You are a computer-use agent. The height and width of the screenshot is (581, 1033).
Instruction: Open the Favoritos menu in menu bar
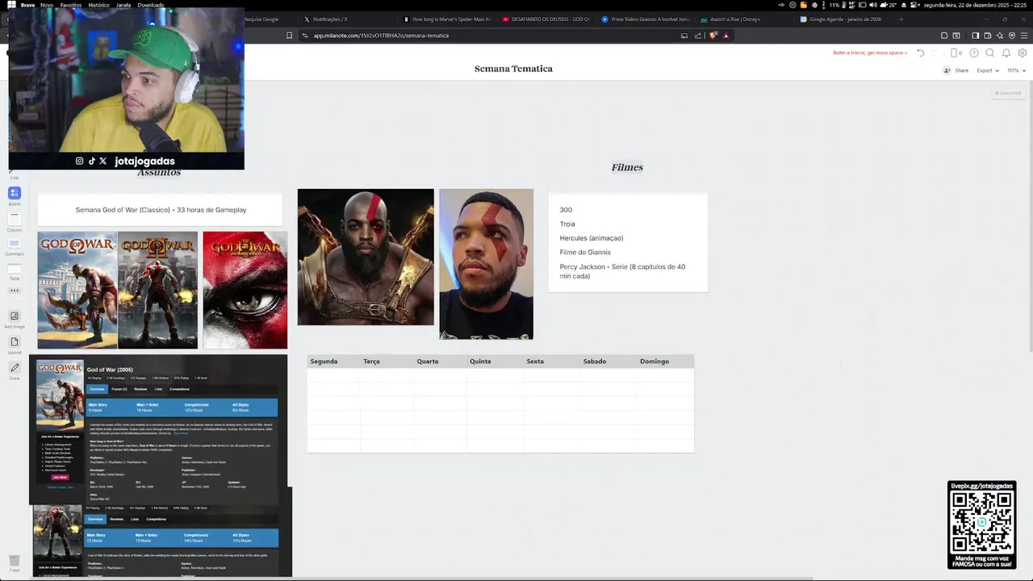pyautogui.click(x=71, y=5)
